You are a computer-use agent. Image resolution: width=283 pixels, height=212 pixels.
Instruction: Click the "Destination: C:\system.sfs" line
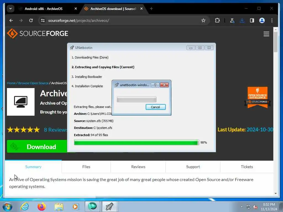(x=93, y=128)
